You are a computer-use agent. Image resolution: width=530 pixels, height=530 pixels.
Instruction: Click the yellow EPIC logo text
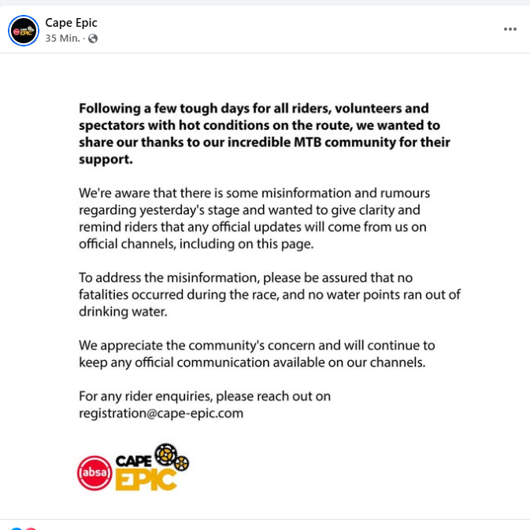pos(146,479)
